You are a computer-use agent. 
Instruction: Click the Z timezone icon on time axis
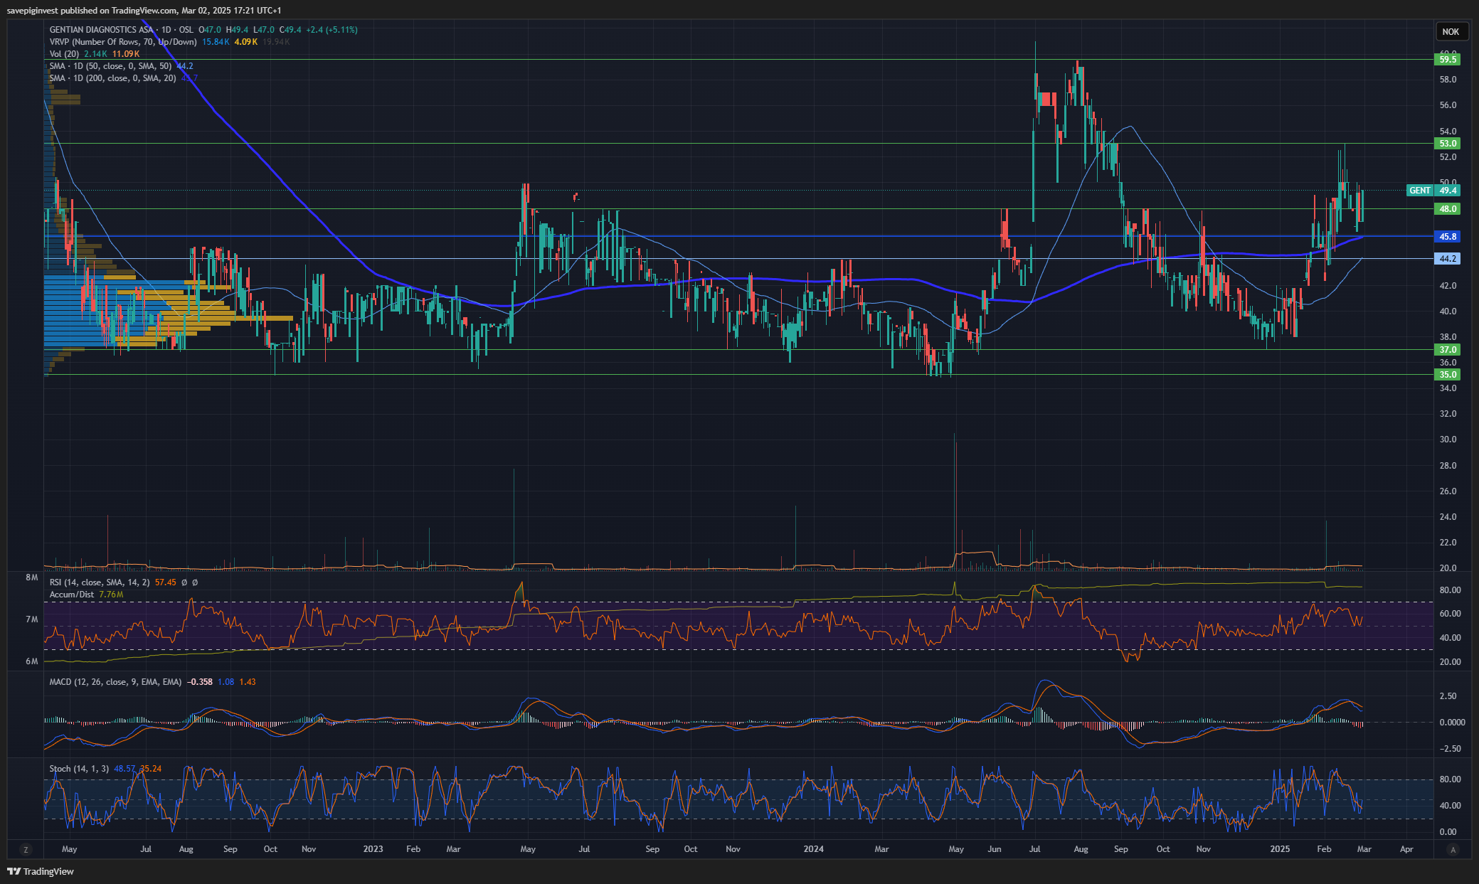click(26, 849)
